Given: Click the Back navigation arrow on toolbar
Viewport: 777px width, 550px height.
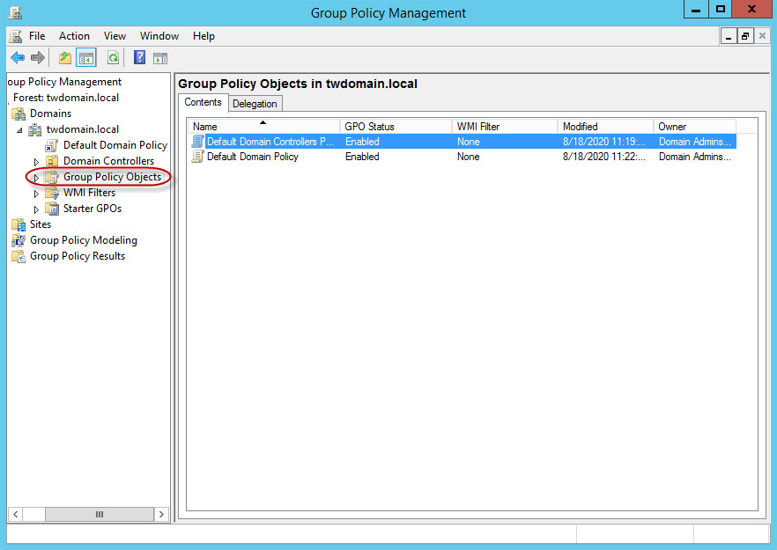Looking at the screenshot, I should [18, 57].
